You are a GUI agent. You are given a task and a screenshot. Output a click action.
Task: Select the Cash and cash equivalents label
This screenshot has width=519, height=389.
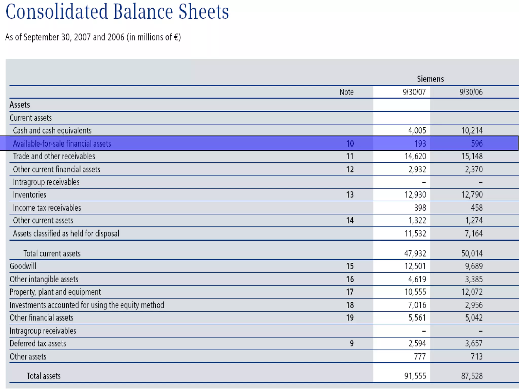point(52,131)
